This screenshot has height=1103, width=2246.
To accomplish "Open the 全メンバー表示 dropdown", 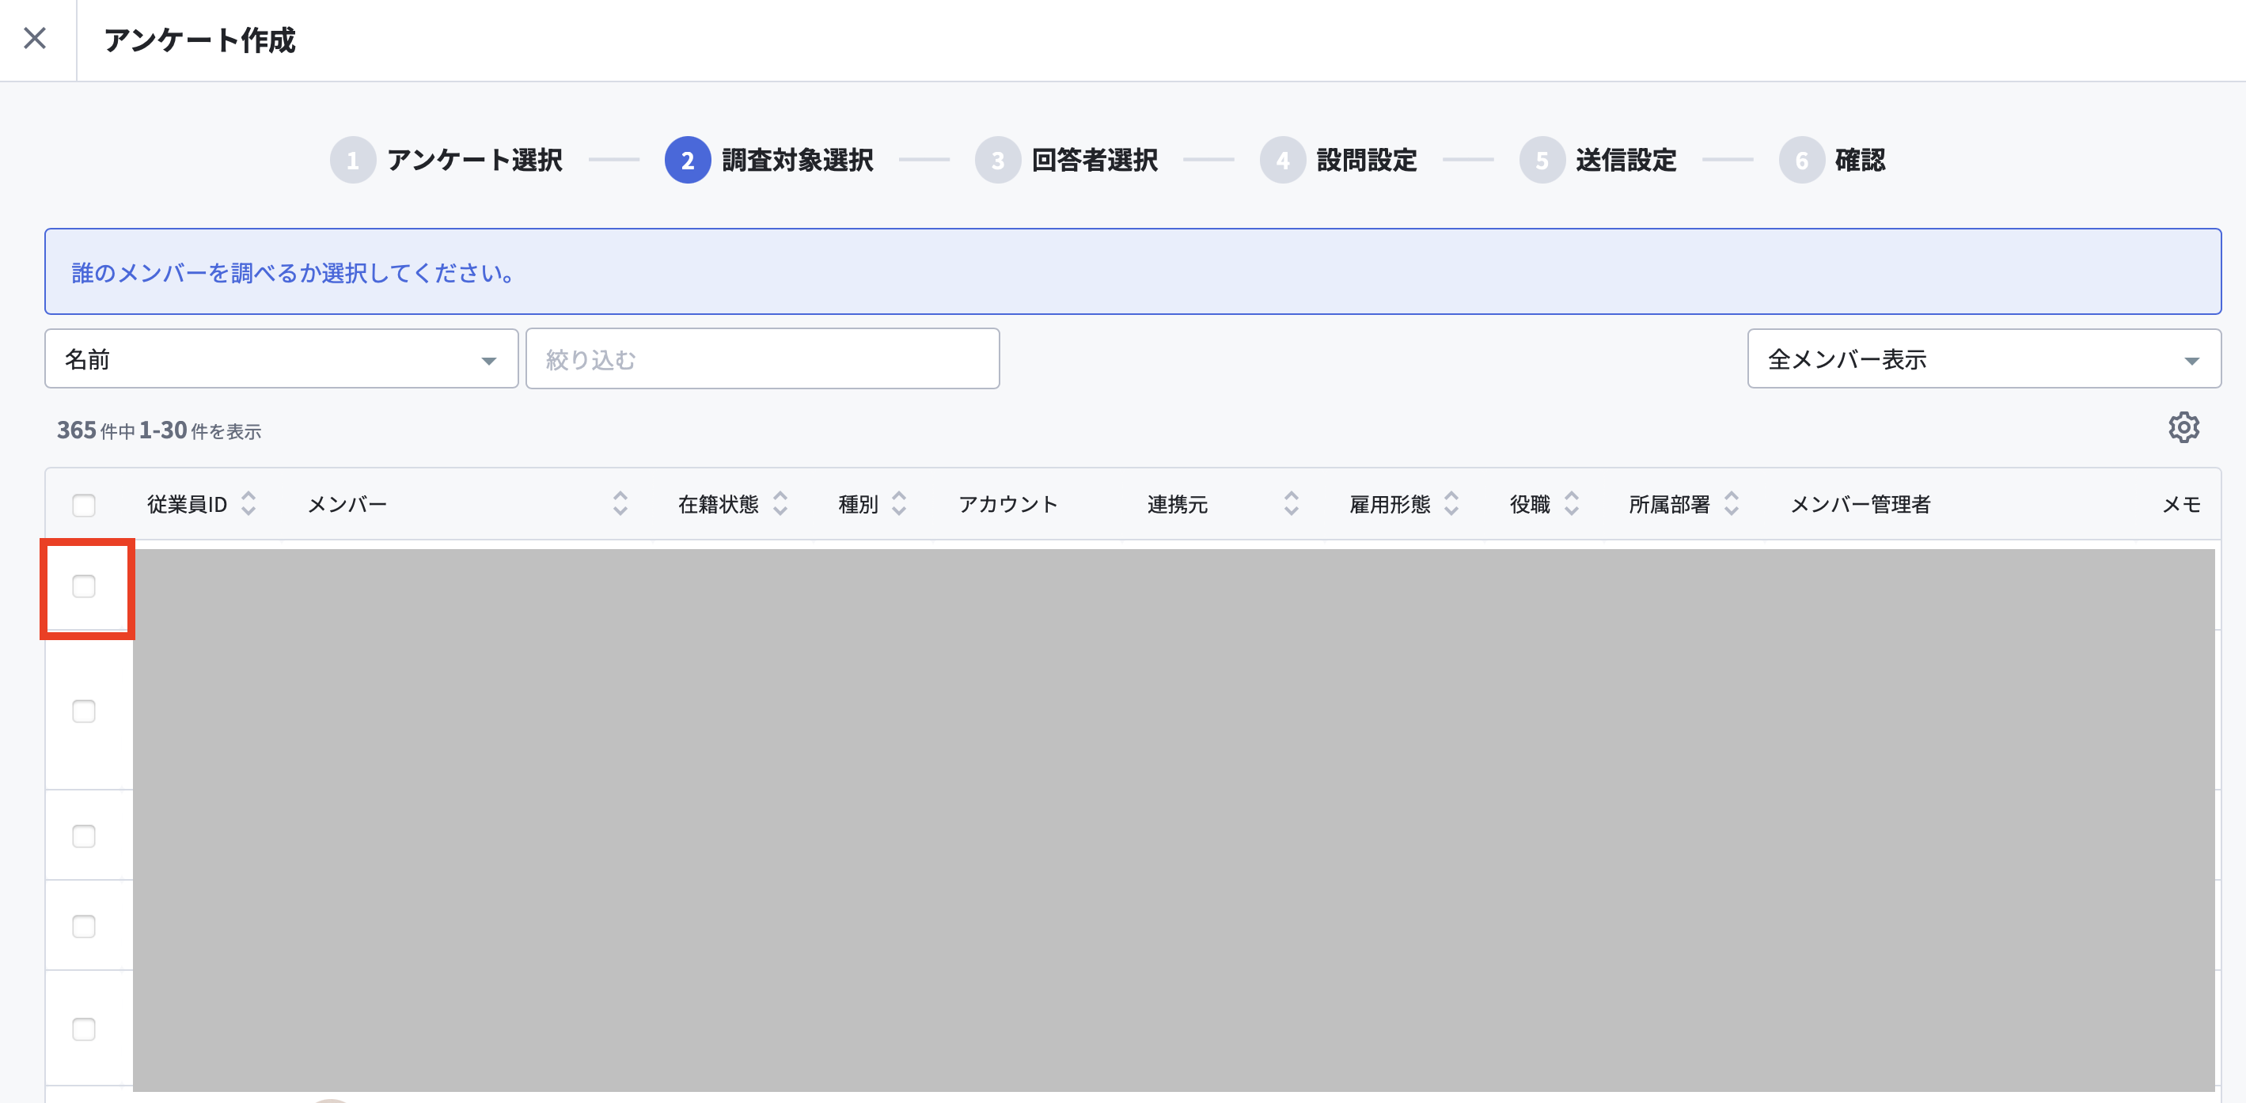I will tap(1983, 358).
